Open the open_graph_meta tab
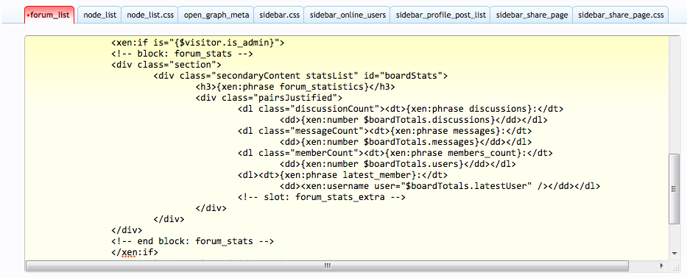Viewport: 687px width, 278px height. click(x=216, y=15)
